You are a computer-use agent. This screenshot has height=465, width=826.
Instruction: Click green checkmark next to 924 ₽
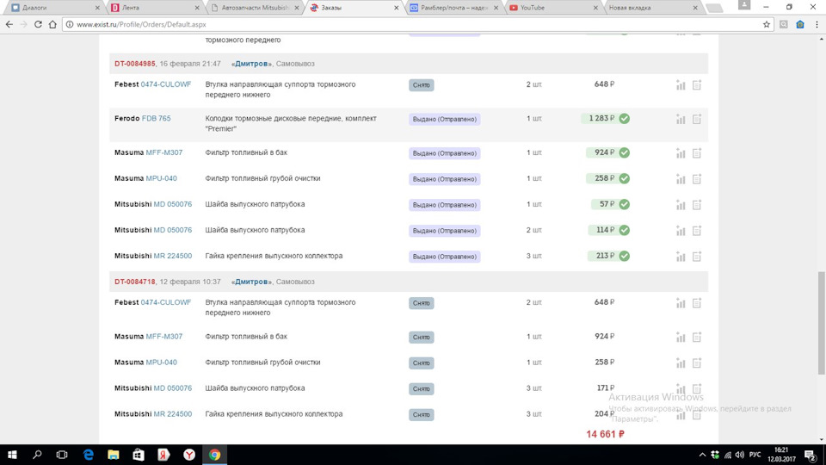[x=625, y=153]
